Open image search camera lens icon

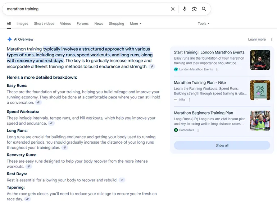[194, 9]
